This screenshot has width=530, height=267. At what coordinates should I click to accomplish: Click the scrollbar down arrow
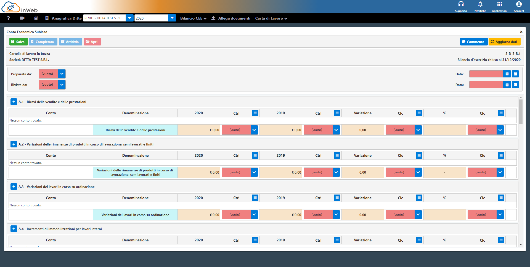point(521,245)
